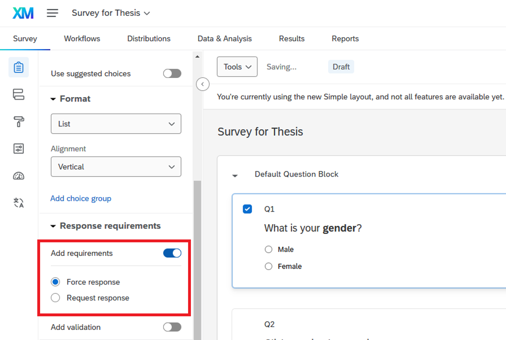Switch to the Distributions tab
This screenshot has height=340, width=506.
click(x=149, y=39)
